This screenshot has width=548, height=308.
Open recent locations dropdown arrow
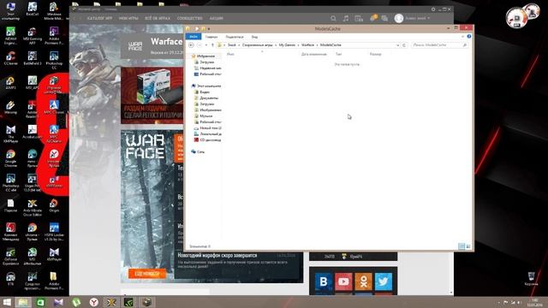[206, 45]
